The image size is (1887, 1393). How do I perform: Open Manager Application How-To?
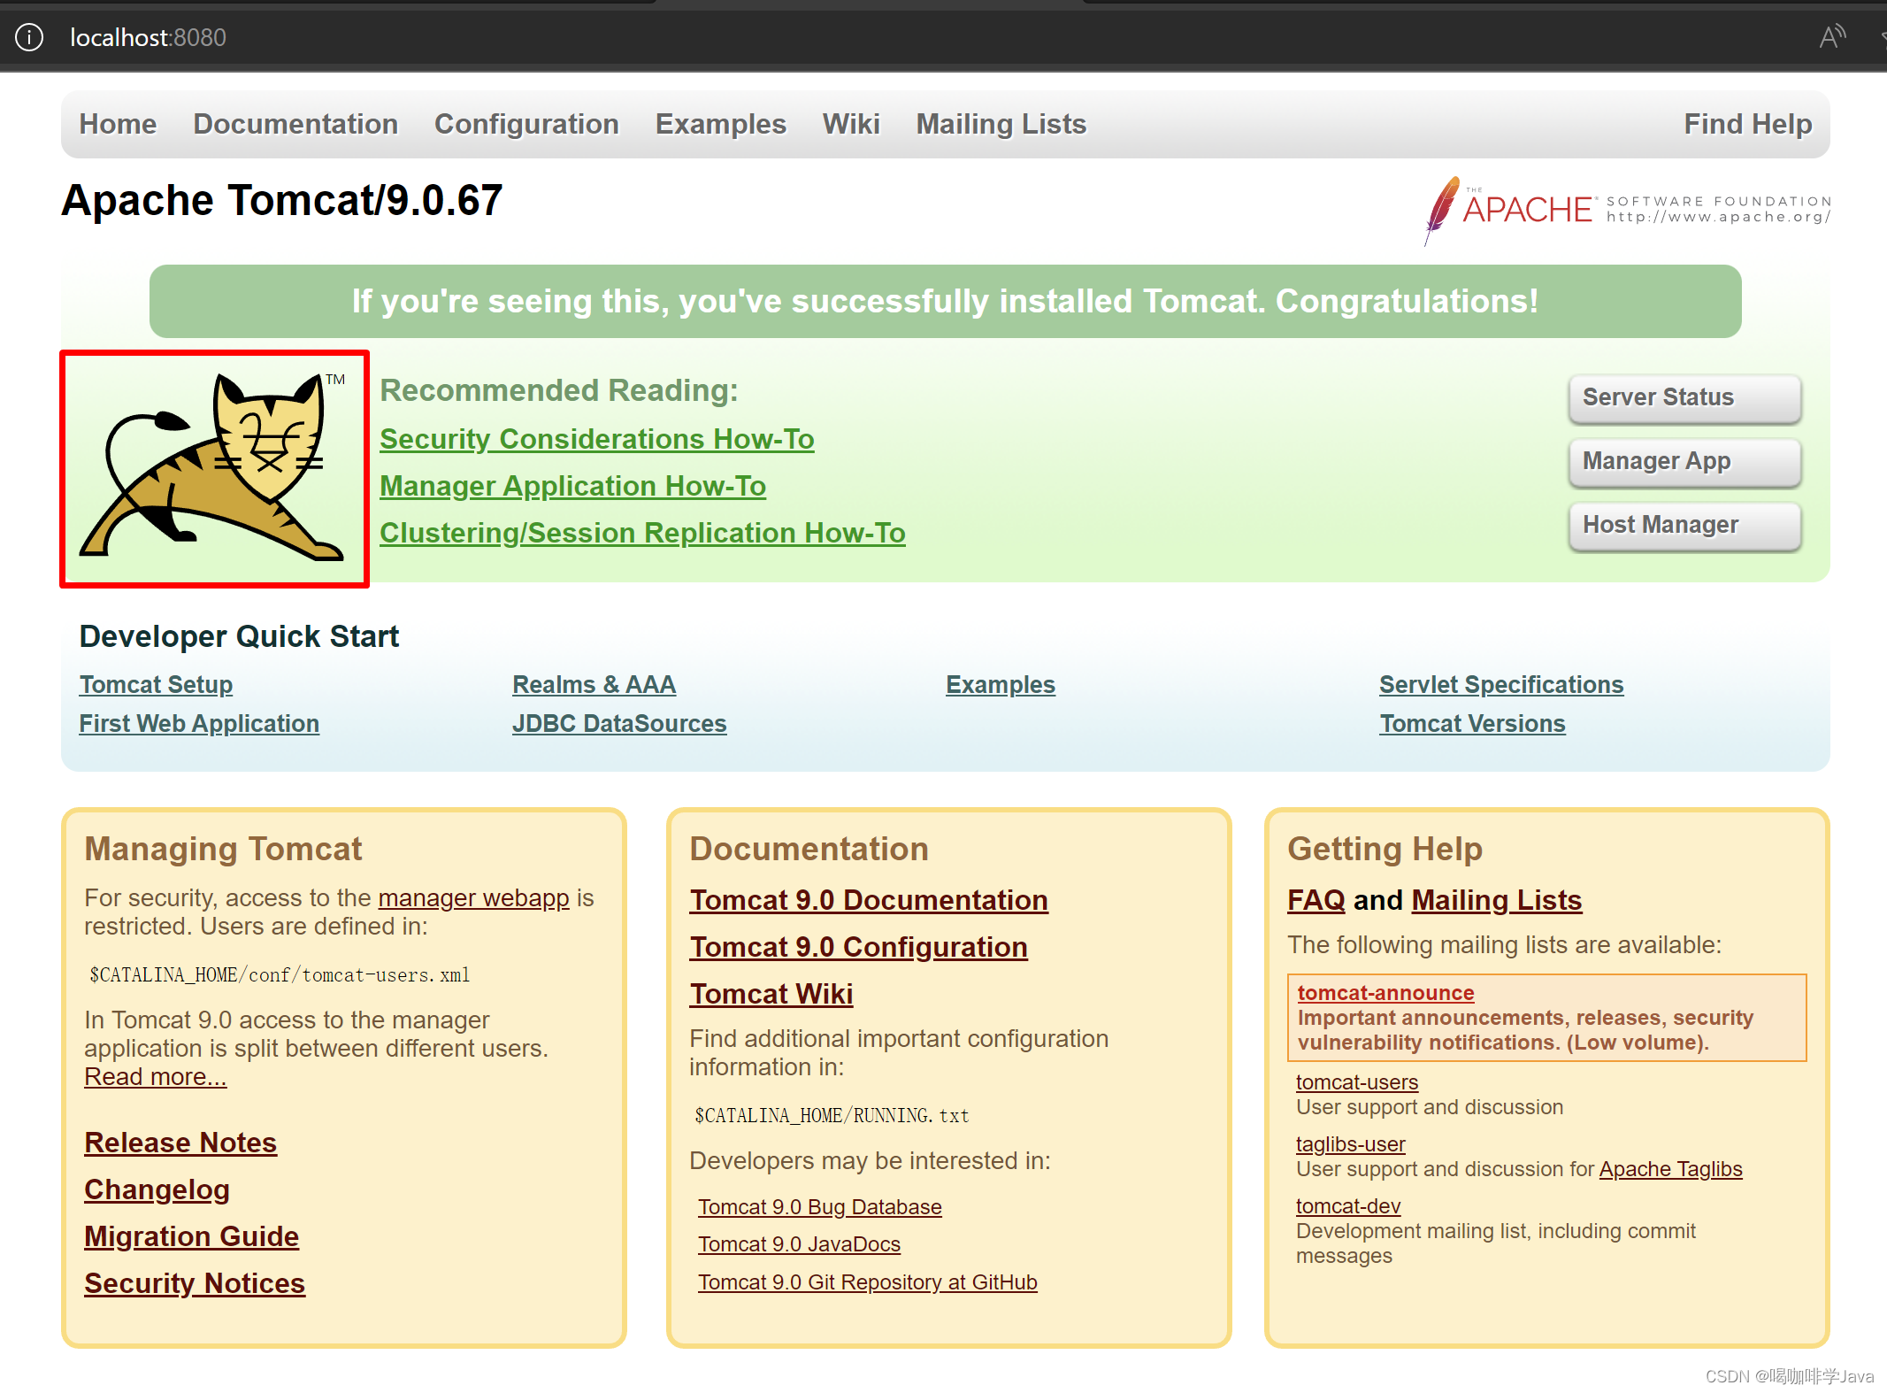[x=572, y=485]
